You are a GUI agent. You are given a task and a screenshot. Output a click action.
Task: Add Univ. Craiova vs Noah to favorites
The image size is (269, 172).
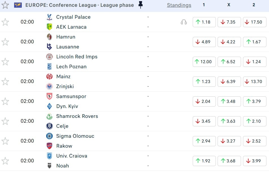[x=5, y=161]
